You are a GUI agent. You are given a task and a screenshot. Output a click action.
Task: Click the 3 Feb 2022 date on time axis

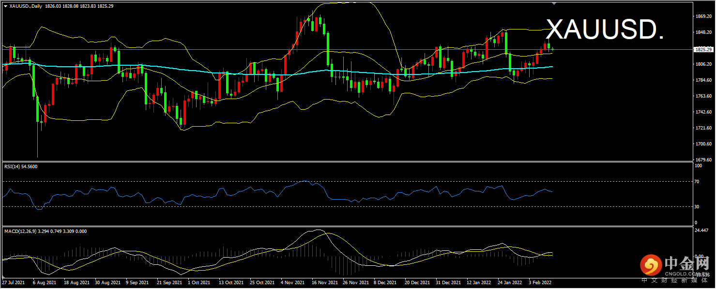[539, 282]
